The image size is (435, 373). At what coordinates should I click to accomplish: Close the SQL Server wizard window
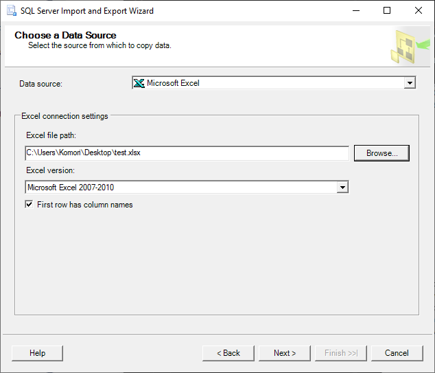pos(419,11)
